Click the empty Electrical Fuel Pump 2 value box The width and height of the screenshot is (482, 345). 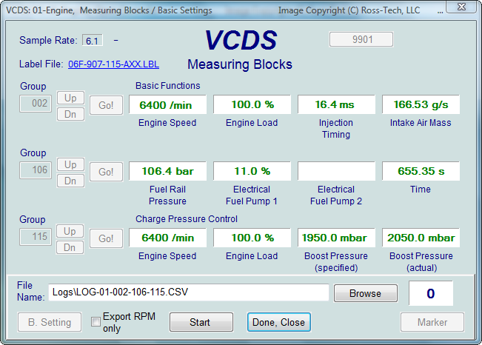click(336, 171)
